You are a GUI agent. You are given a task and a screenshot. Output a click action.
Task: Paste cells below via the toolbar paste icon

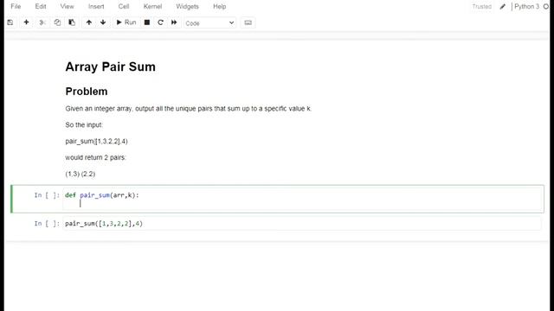tap(72, 22)
